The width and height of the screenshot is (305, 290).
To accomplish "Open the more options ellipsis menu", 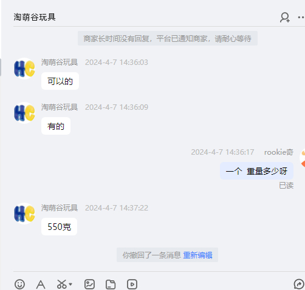I will pyautogui.click(x=301, y=18).
